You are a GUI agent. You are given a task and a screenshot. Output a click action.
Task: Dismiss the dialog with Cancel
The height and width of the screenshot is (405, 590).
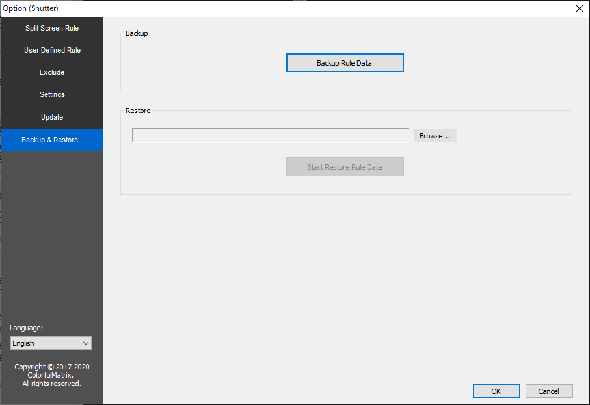click(549, 391)
